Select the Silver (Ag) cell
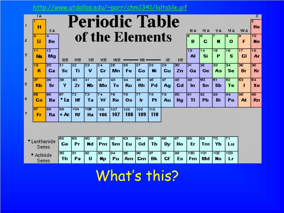The height and width of the screenshot is (213, 284). tap(167, 85)
